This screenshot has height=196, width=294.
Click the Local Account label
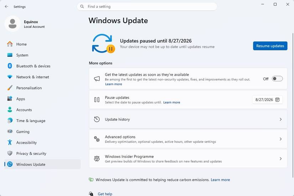(34, 27)
